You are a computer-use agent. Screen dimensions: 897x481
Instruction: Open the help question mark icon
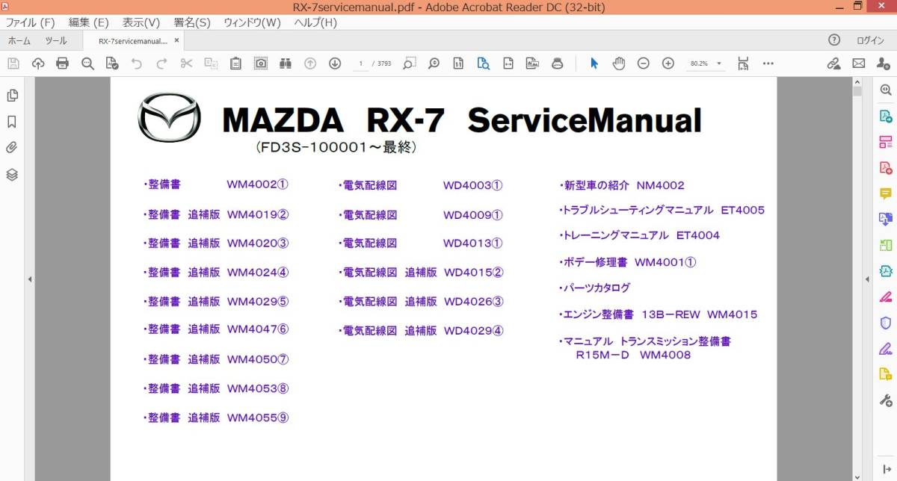834,40
